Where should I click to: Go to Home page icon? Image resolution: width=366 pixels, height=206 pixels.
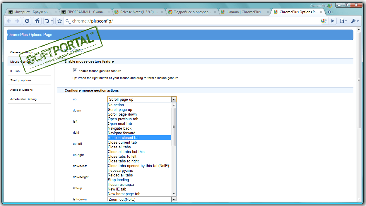37,21
